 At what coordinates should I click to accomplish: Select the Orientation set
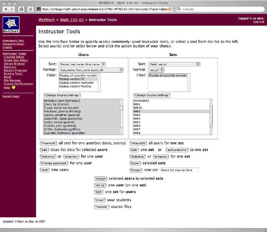[x=171, y=101]
